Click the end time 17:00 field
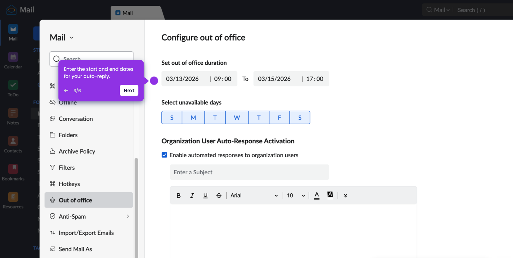 pyautogui.click(x=315, y=79)
